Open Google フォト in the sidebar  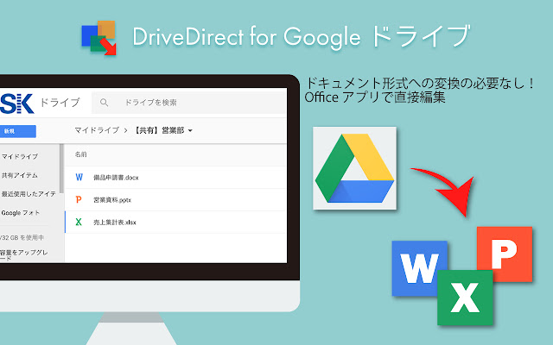(21, 213)
